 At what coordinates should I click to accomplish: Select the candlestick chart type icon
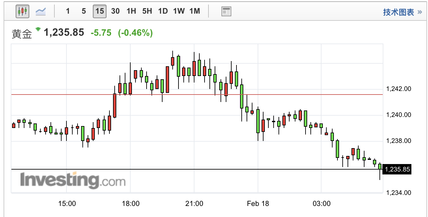tap(22, 11)
